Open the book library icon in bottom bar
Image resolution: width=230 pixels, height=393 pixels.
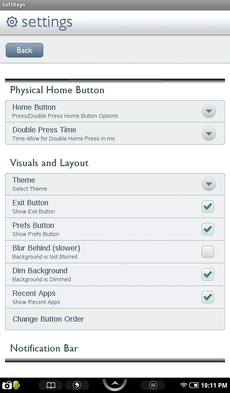tap(51, 385)
